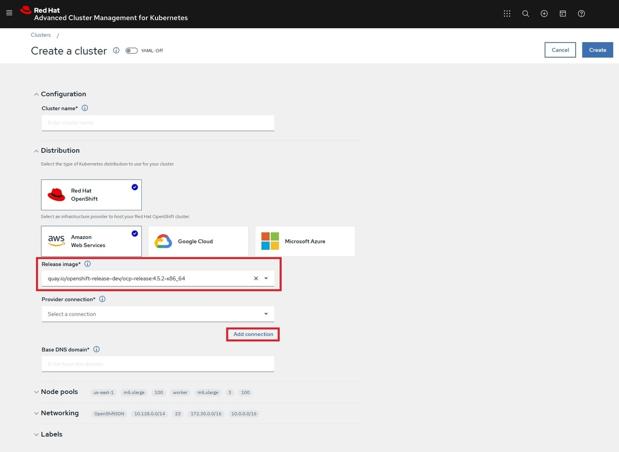Click the 10.128.0.0/14 network tag
Viewport: 619px width, 452px height.
click(x=149, y=413)
